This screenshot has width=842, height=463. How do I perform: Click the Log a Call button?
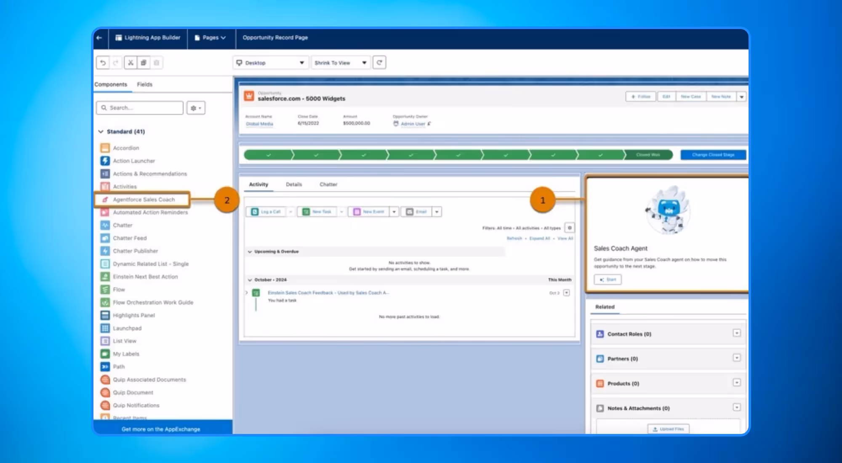pos(266,212)
